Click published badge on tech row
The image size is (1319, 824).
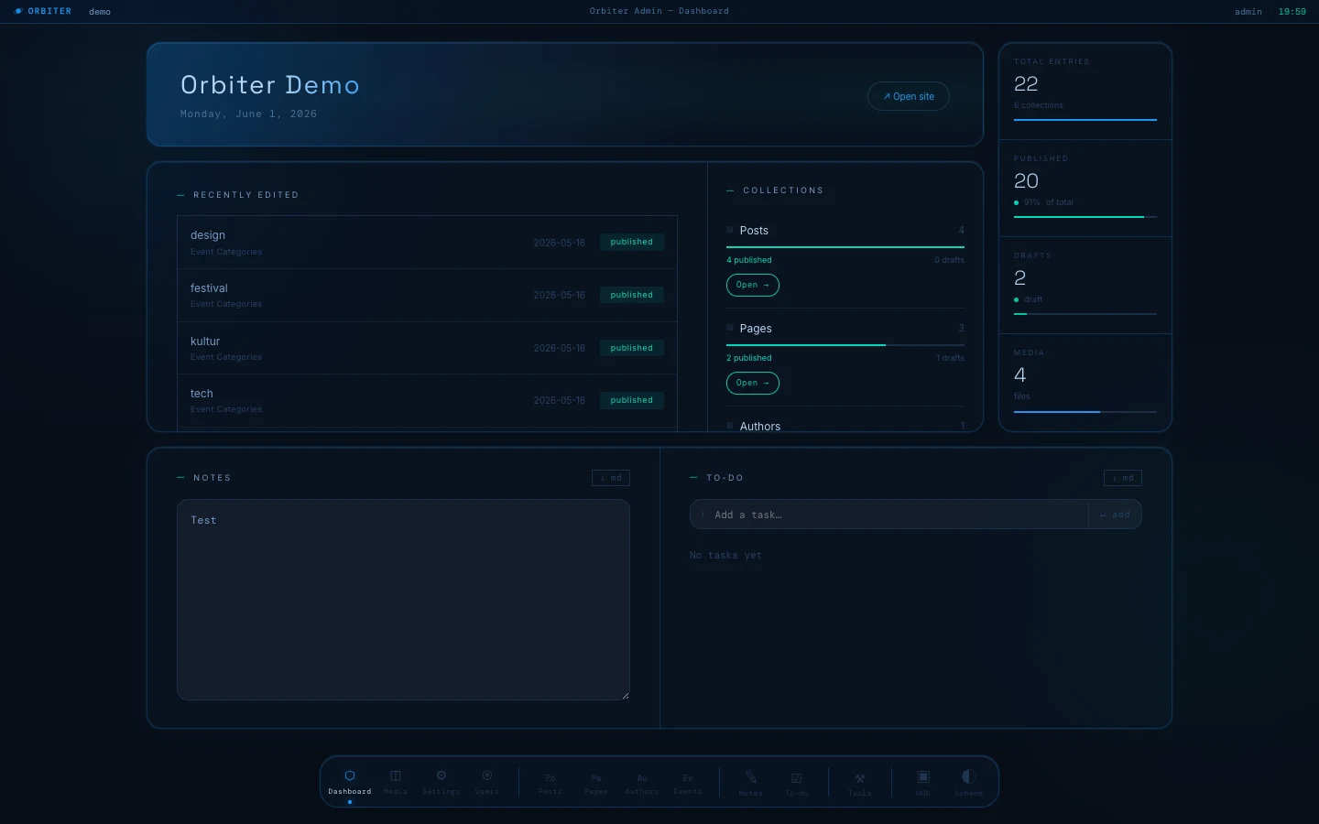coord(632,400)
